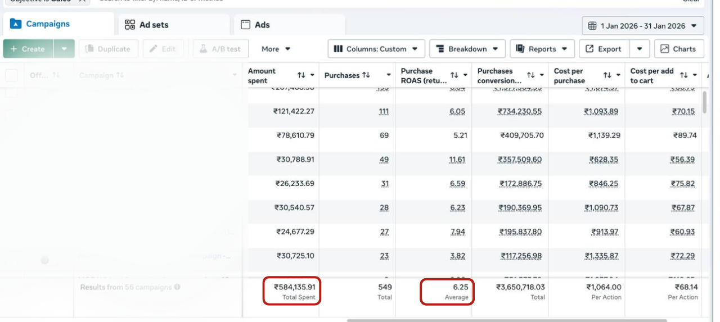Sort Cost per purchase arrows icon
This screenshot has height=322, width=720.
tap(607, 75)
